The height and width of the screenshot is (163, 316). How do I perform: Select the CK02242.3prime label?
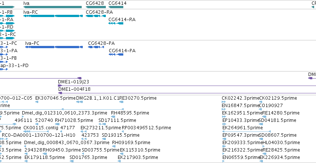(240, 98)
